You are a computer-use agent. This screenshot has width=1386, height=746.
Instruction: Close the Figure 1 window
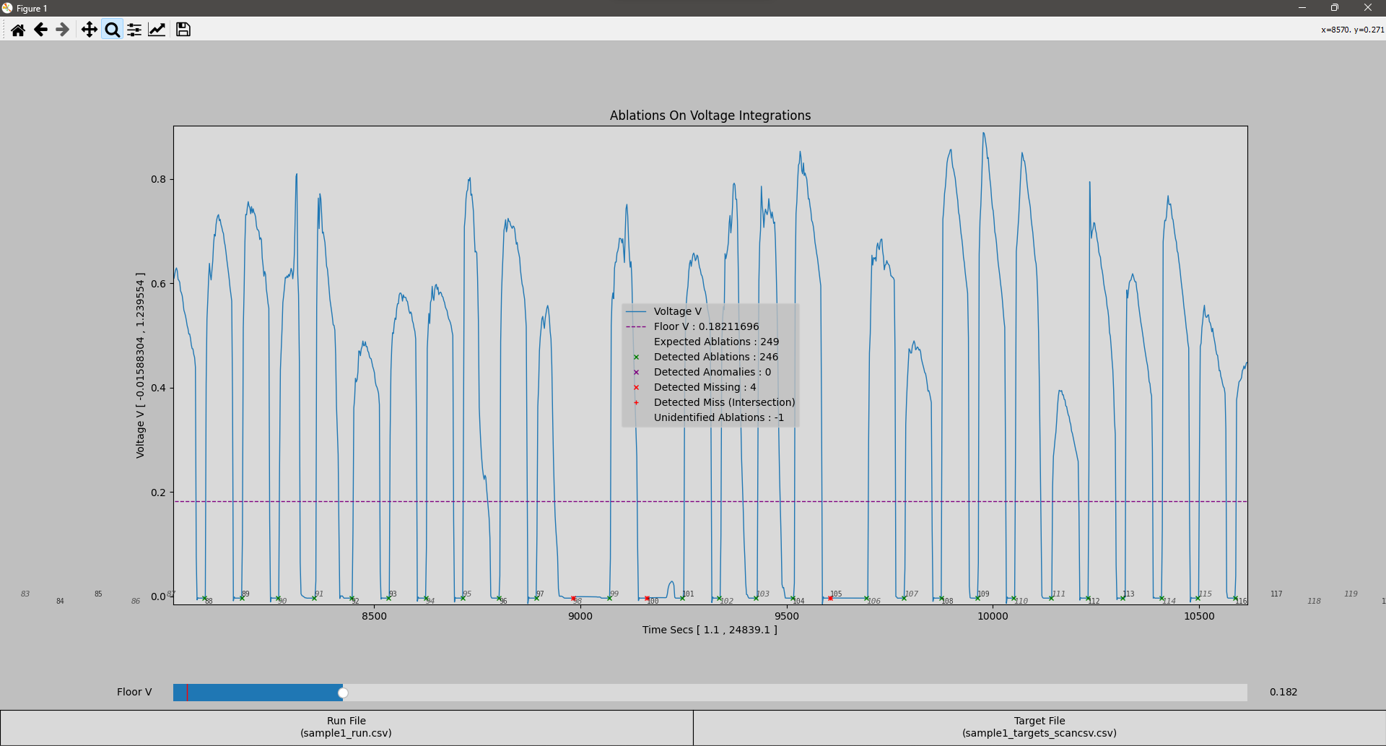click(1368, 8)
